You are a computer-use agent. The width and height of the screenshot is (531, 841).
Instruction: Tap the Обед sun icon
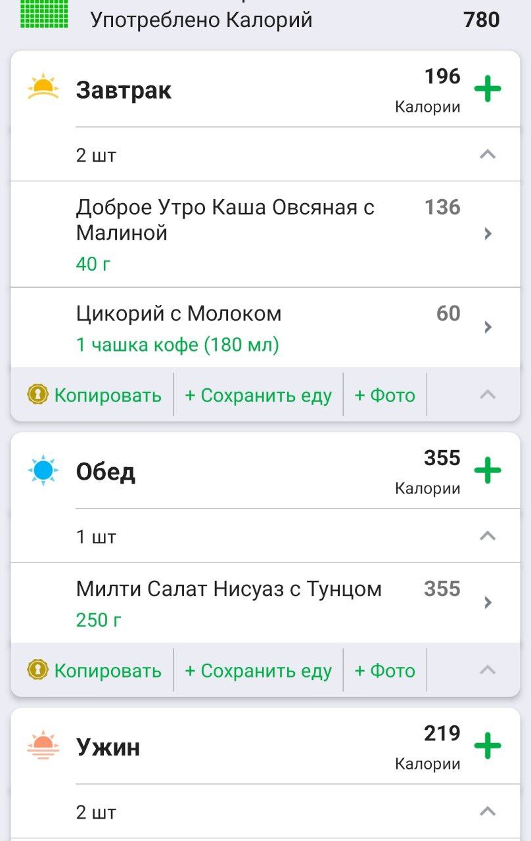pyautogui.click(x=43, y=470)
